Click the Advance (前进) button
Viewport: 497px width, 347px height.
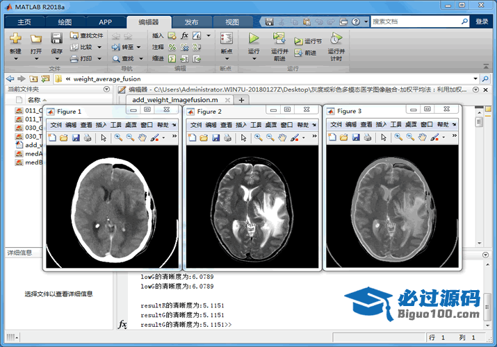click(305, 53)
